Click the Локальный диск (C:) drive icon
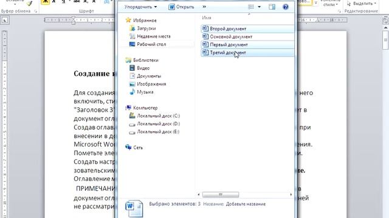Image resolution: width=389 pixels, height=218 pixels. (133, 116)
